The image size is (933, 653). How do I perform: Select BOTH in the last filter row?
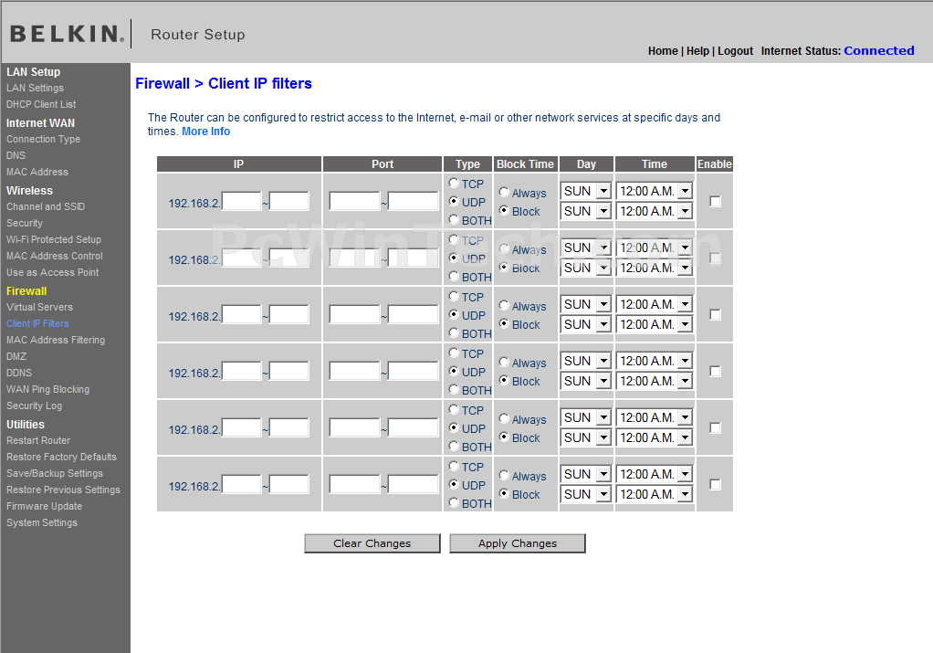[454, 502]
